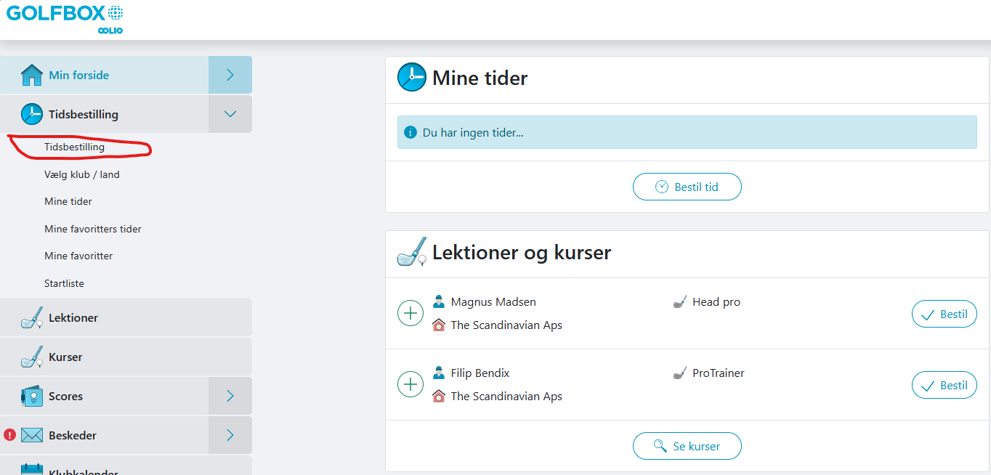This screenshot has height=475, width=991.
Task: Click the Se kurser button
Action: coord(687,446)
